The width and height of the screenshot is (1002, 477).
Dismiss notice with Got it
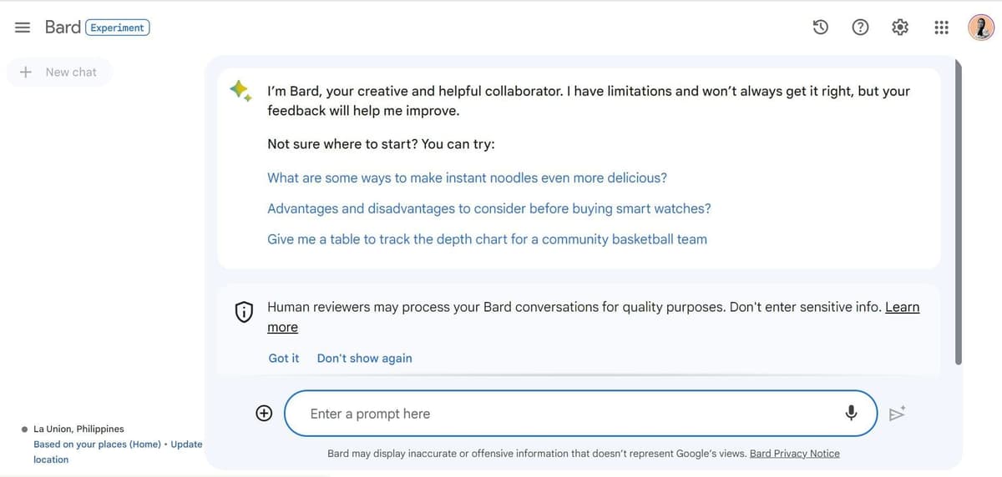click(x=284, y=358)
